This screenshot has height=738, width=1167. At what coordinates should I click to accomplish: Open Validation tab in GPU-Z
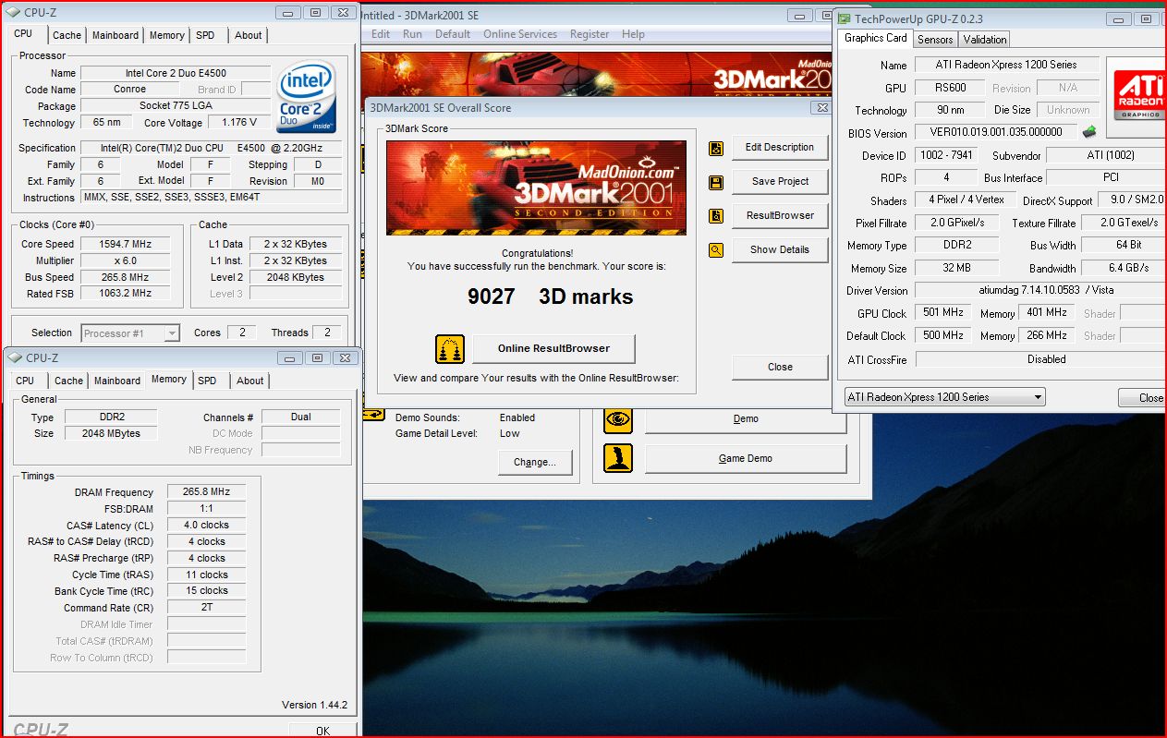pos(985,40)
